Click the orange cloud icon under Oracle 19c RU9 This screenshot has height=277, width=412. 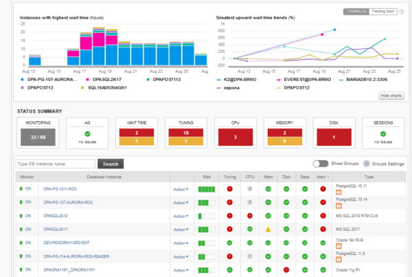click(339, 246)
